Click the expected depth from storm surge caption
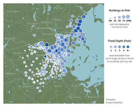 coord(119,58)
